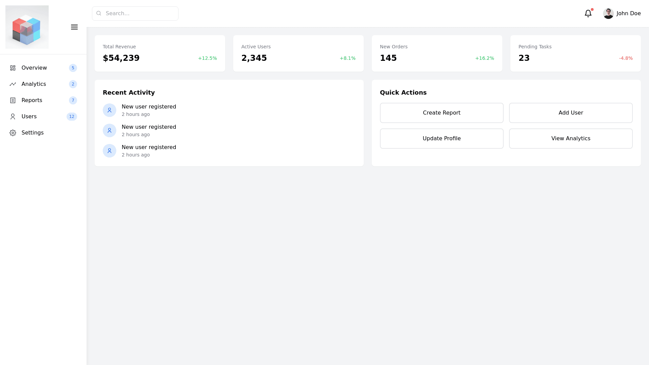Click the Update Profile button

(x=441, y=139)
